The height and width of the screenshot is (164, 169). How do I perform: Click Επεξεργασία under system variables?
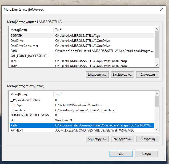click(x=122, y=139)
